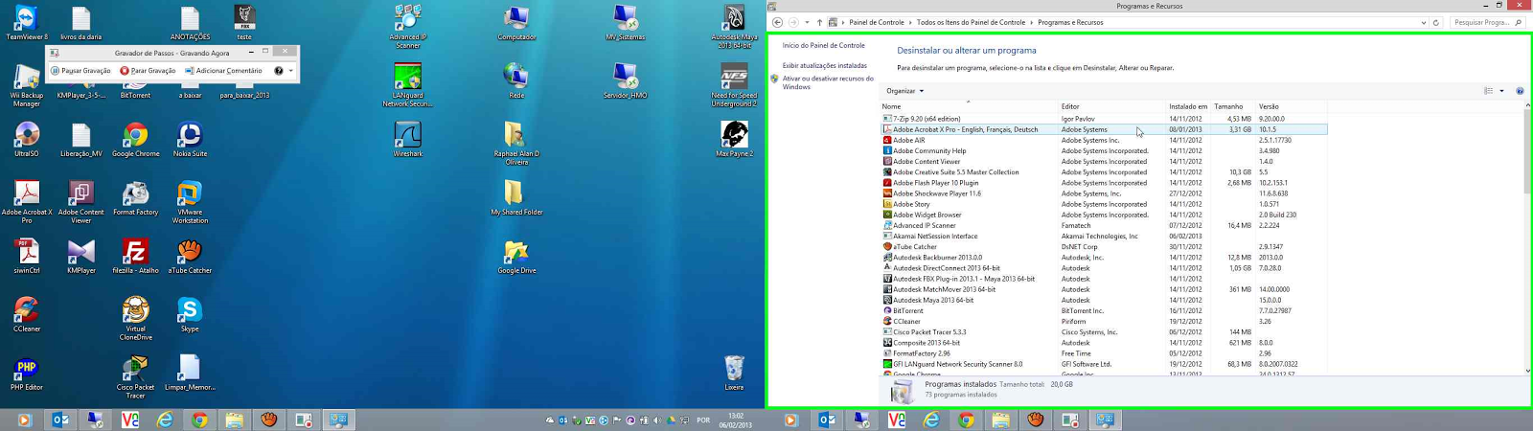
Task: Click Adicionar Comentário in the steps recorder
Action: click(223, 71)
